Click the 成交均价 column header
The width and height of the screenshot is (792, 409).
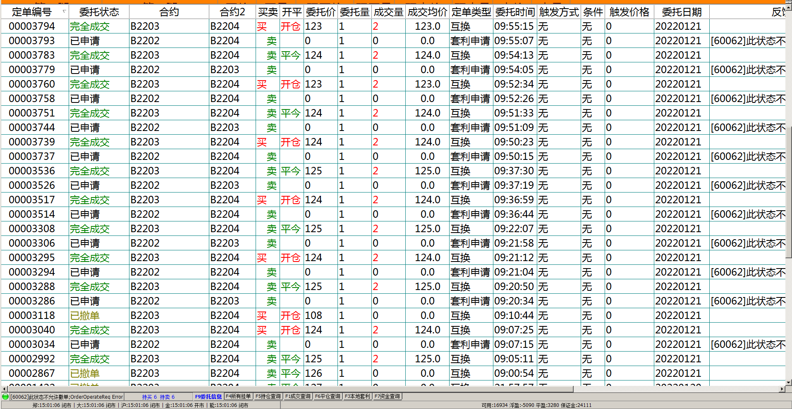(x=427, y=12)
